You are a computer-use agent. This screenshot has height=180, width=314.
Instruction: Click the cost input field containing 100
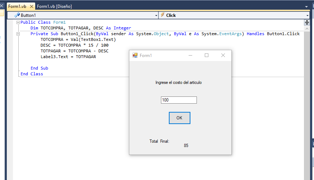tap(179, 100)
